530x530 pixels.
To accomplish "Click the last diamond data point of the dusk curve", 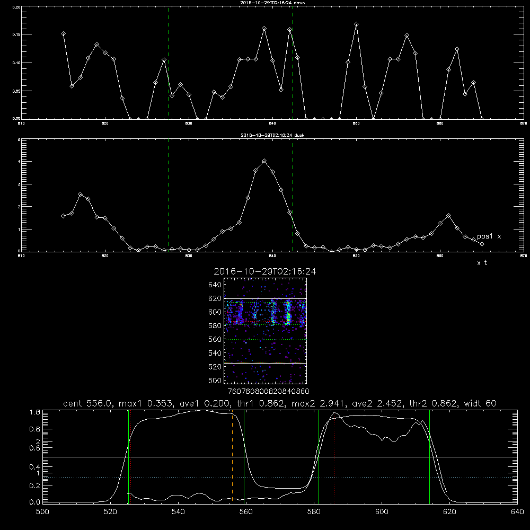I will click(482, 244).
